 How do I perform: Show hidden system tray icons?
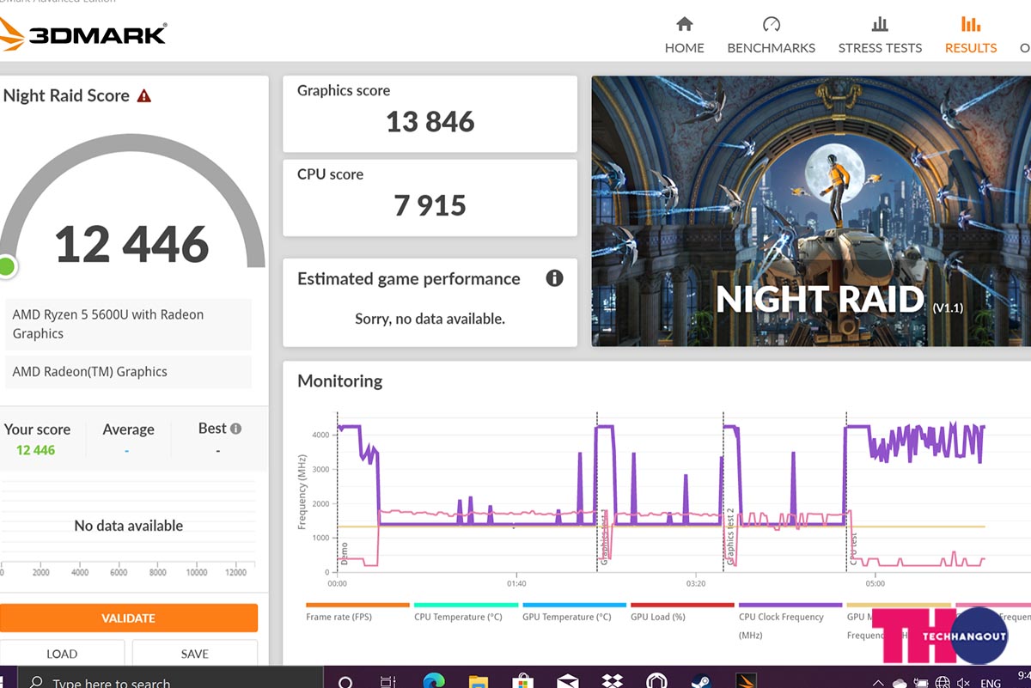pos(878,684)
